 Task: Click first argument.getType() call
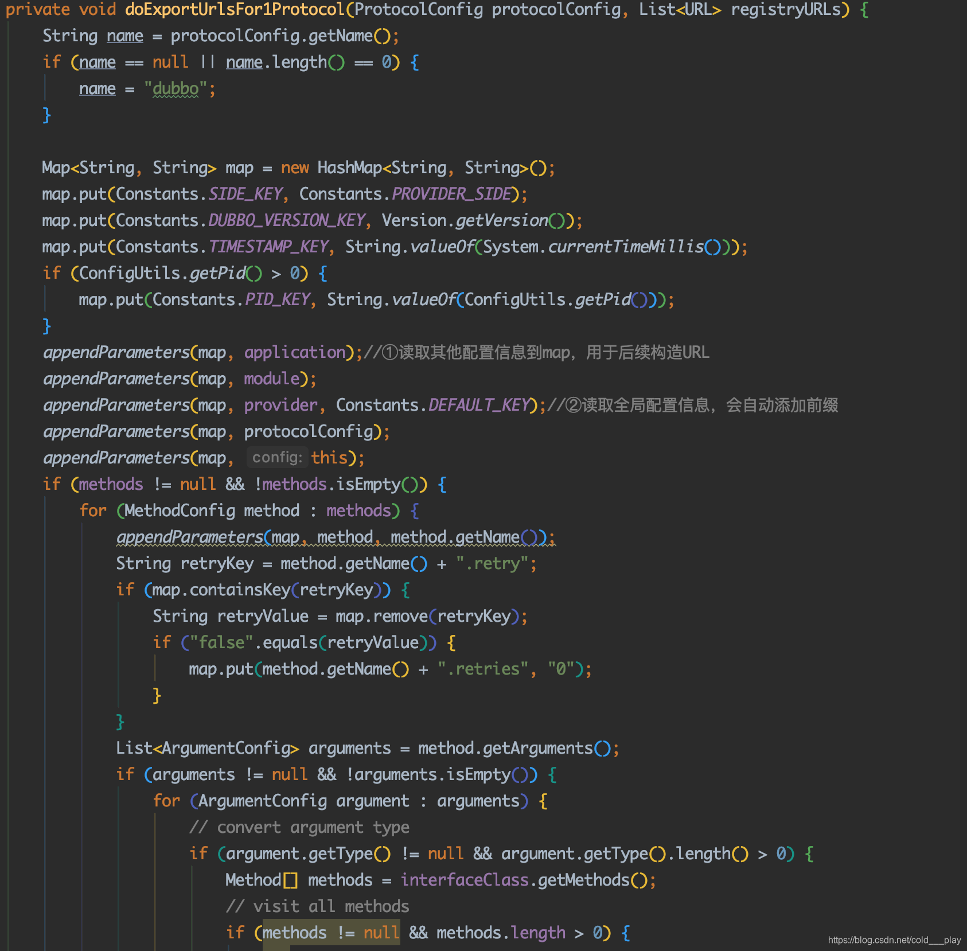(309, 854)
